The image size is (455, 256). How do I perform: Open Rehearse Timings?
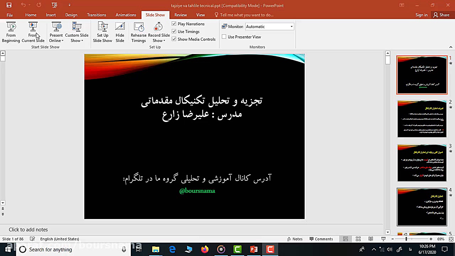(x=139, y=32)
